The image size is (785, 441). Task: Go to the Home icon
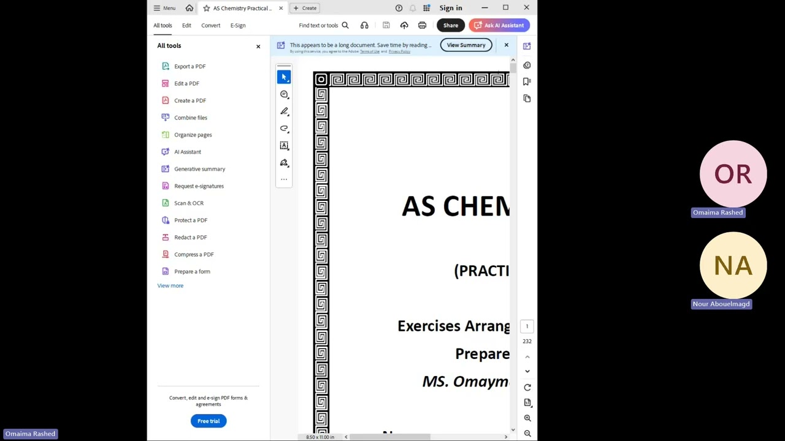(x=190, y=8)
